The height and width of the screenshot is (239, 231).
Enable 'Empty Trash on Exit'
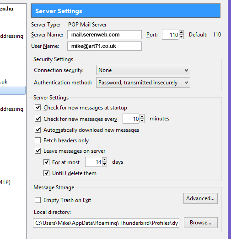click(38, 200)
